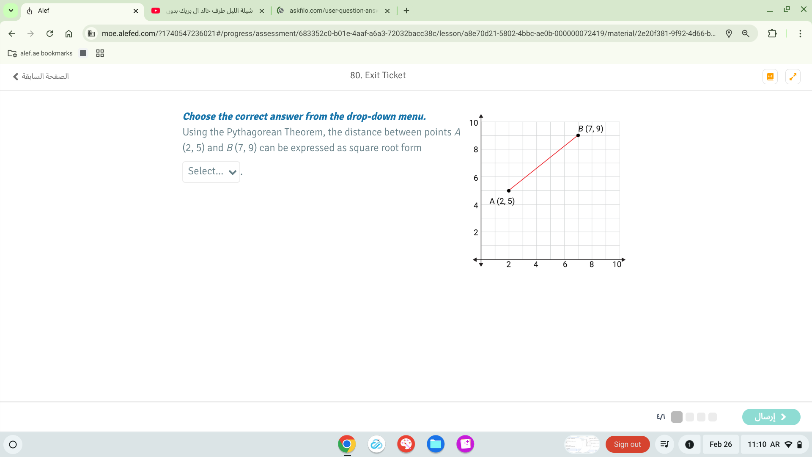Click the zoom magnifier icon in address bar
Image resolution: width=812 pixels, height=457 pixels.
(x=746, y=33)
